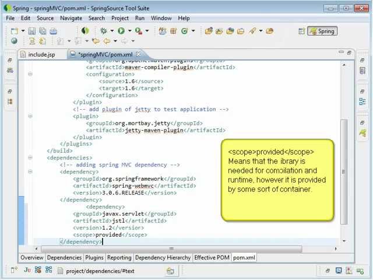
Task: Collapse the spring-webmvc dependency fold
Action: tap(30, 171)
